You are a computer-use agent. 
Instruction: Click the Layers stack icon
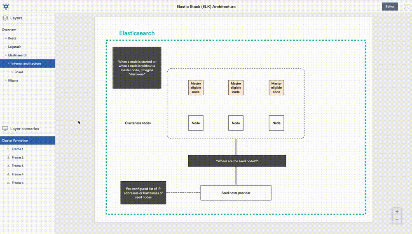tap(5, 18)
